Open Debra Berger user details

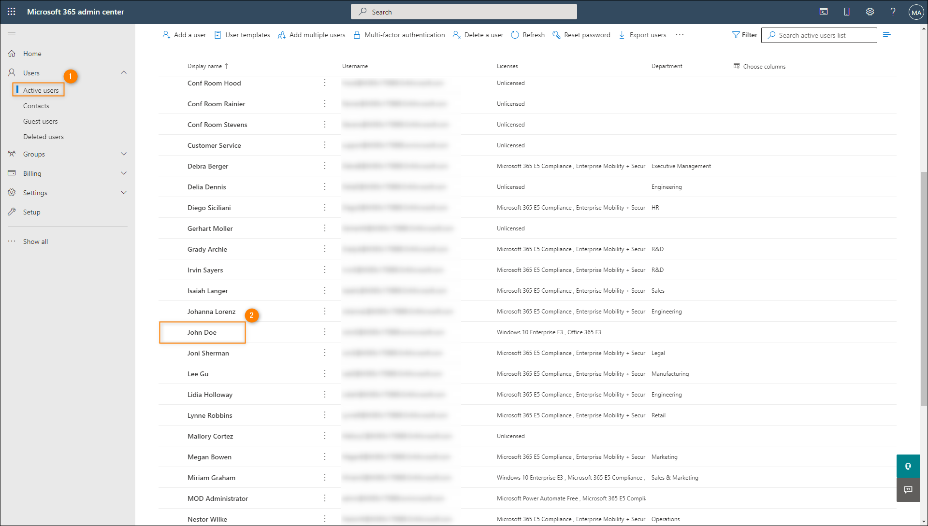[x=208, y=166]
